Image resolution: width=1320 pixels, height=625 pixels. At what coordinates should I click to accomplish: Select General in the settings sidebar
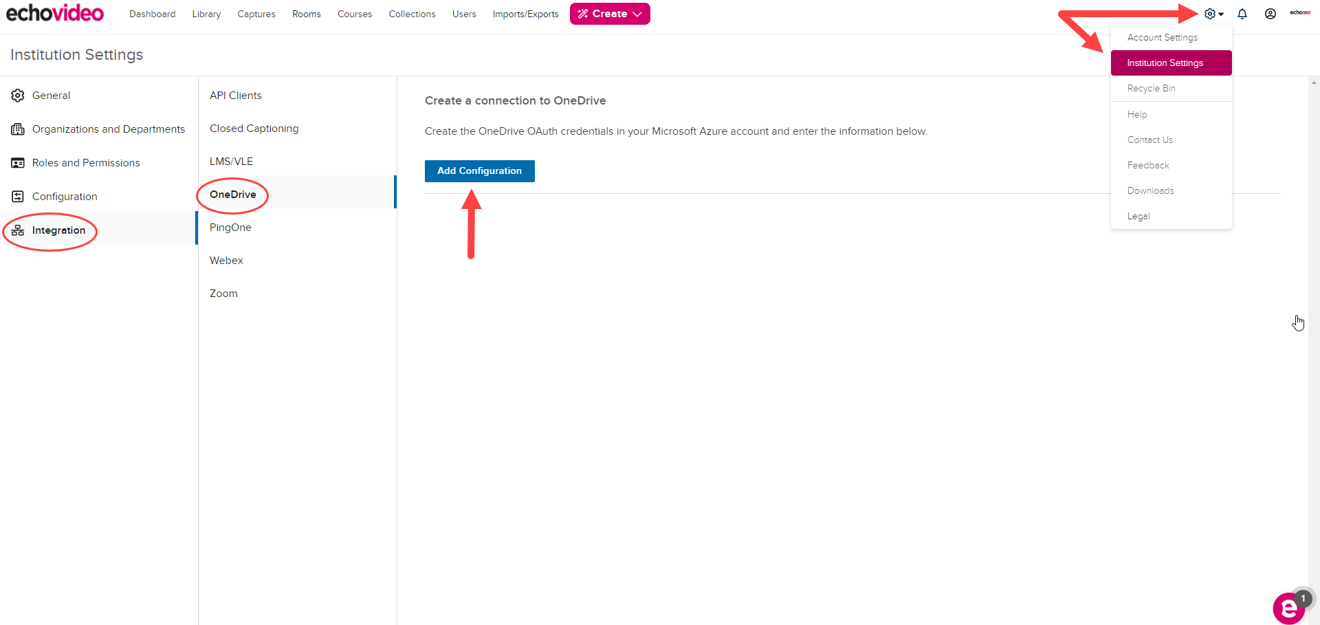tap(99, 96)
